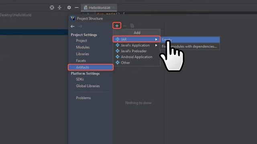Click the JavaFx Preloader diamond icon
Screen dimensions: 257x144
(x=118, y=51)
